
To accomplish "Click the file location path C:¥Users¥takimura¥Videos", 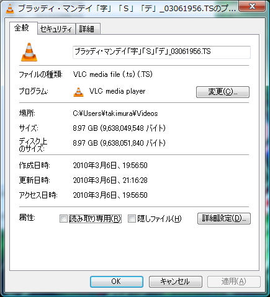I will [x=115, y=113].
